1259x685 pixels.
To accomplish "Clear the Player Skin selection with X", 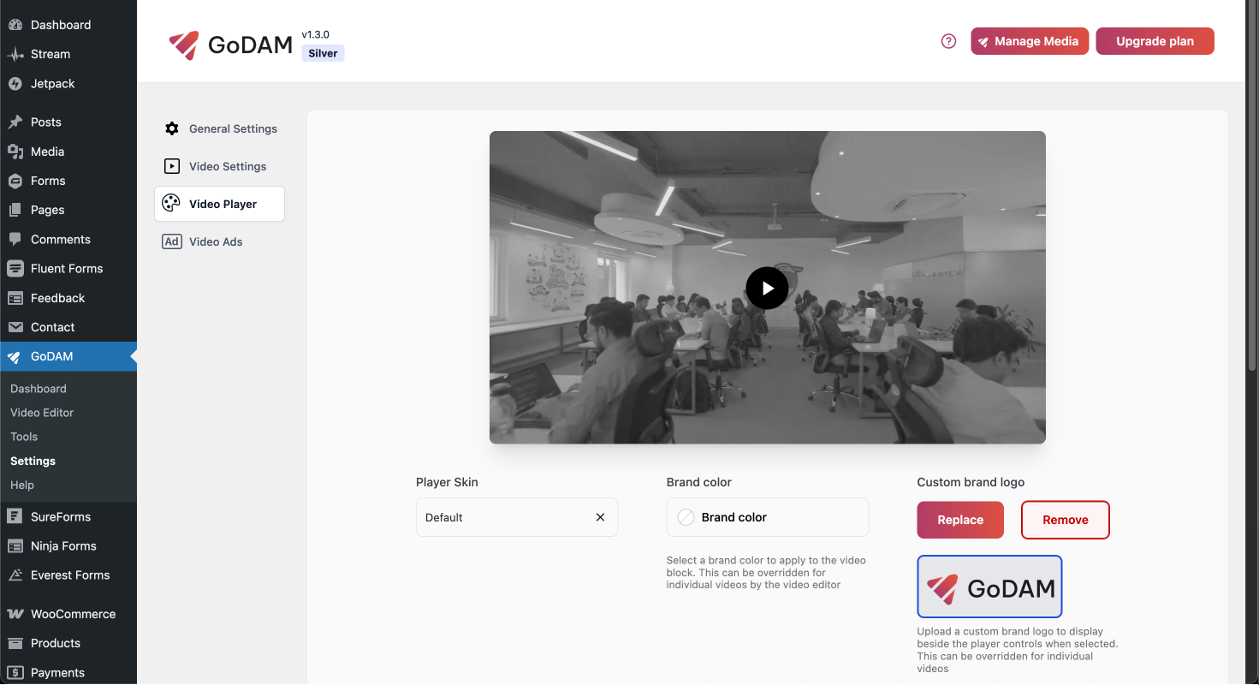I will click(x=600, y=517).
